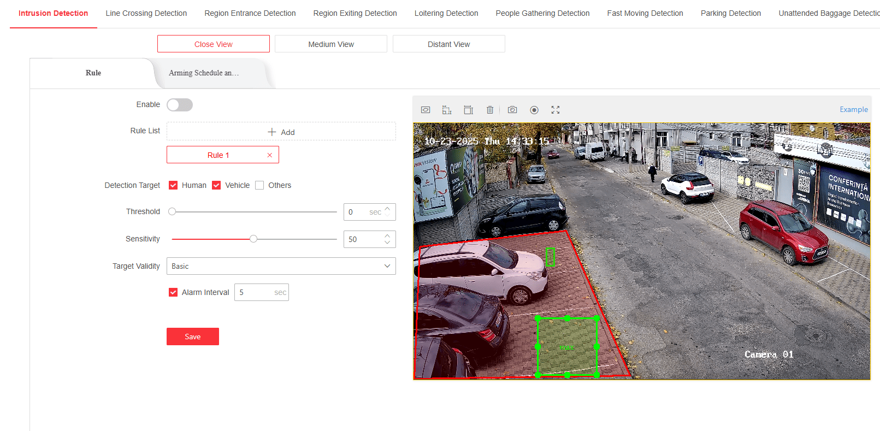880x431 pixels.
Task: Click the minimum size filter icon
Action: [x=447, y=110]
